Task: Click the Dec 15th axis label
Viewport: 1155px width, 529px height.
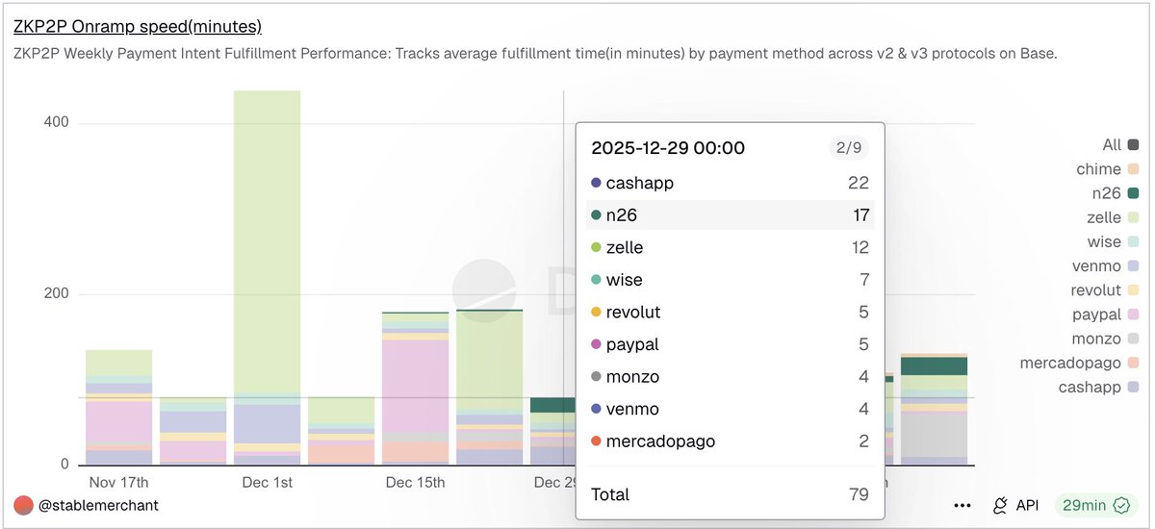Action: click(x=415, y=482)
